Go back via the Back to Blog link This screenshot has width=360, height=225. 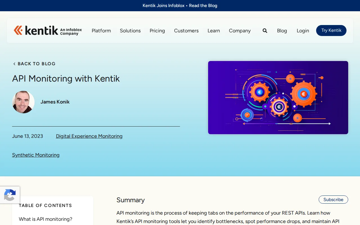[34, 64]
